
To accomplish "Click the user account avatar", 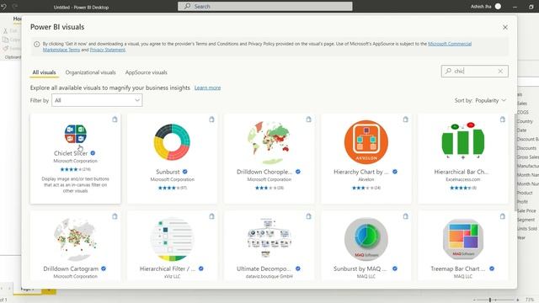I will point(498,6).
